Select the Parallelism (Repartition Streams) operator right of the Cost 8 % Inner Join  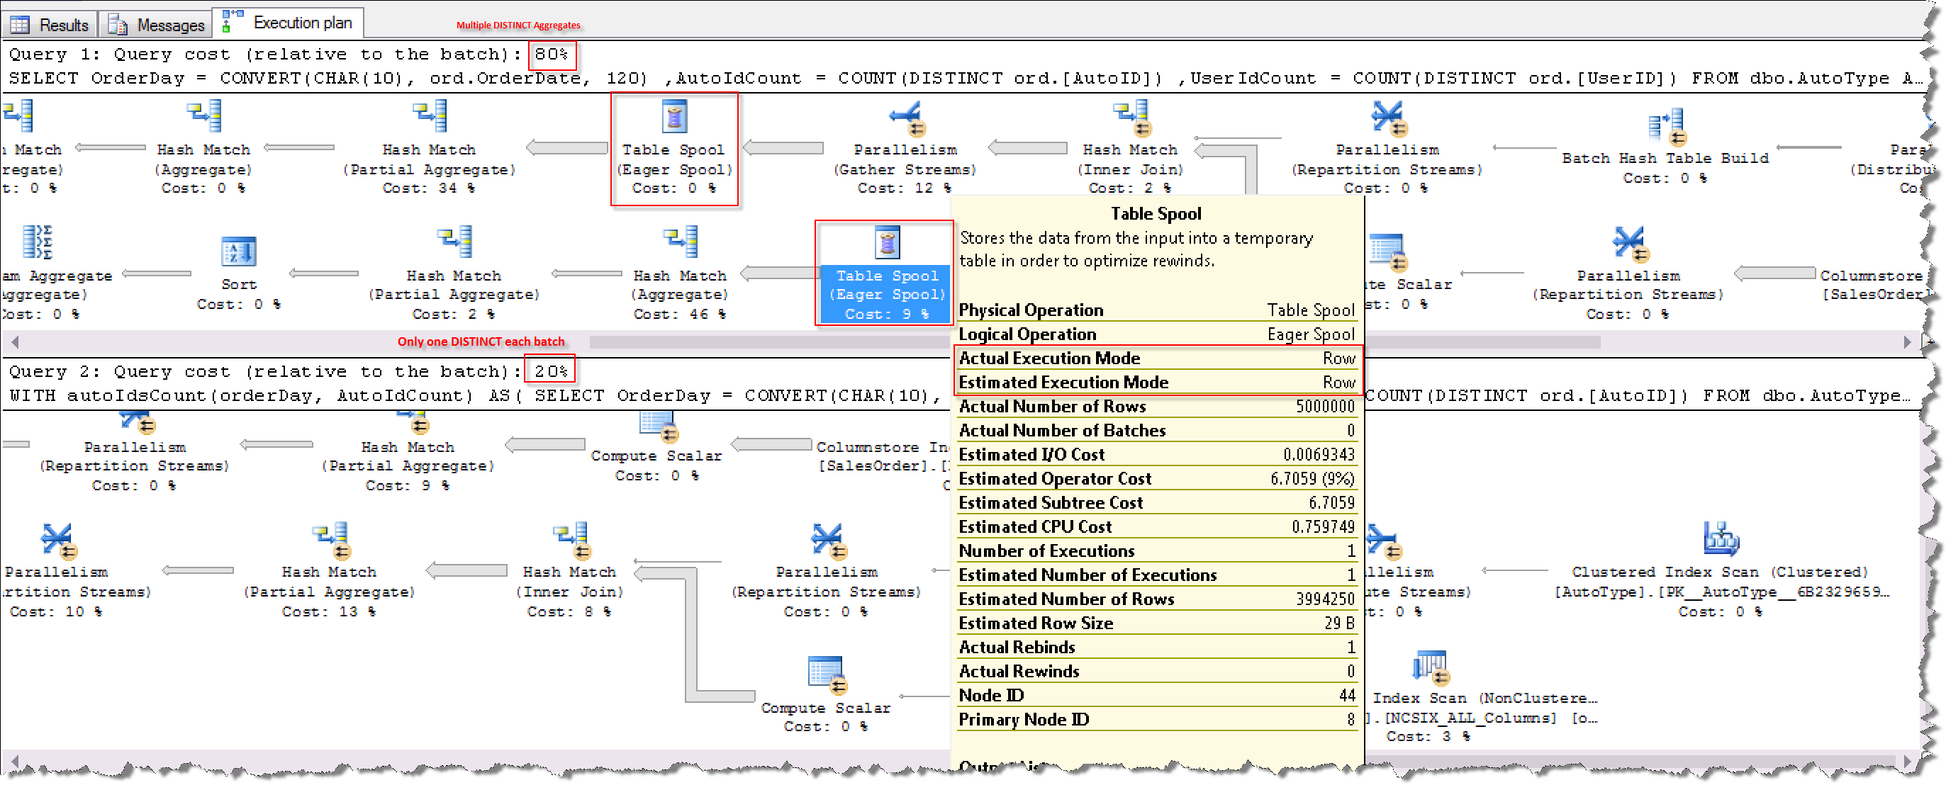(827, 570)
